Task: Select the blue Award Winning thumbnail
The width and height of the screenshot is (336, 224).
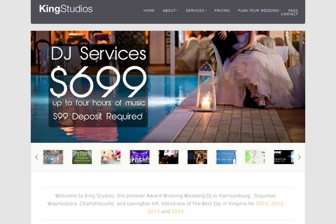Action: [226, 157]
